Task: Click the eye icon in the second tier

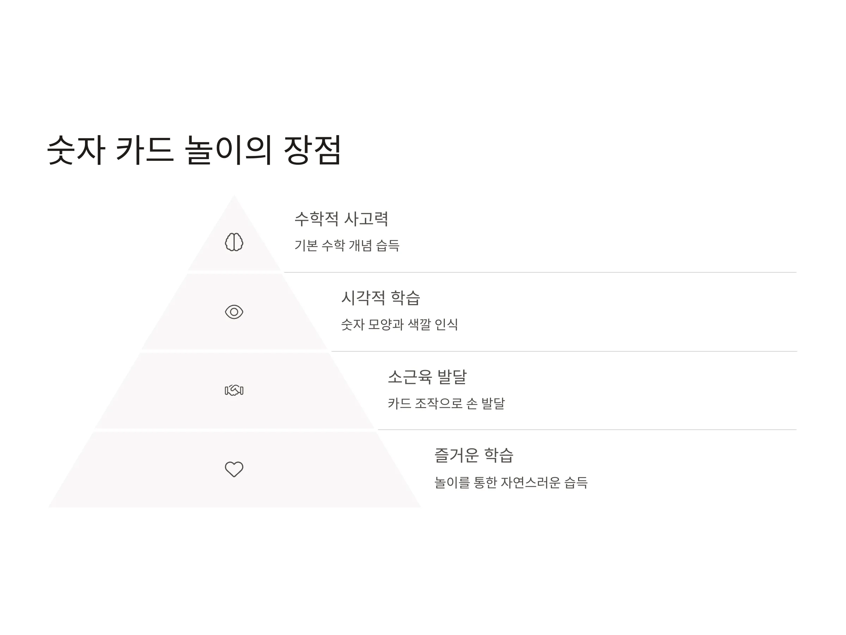Action: coord(234,312)
